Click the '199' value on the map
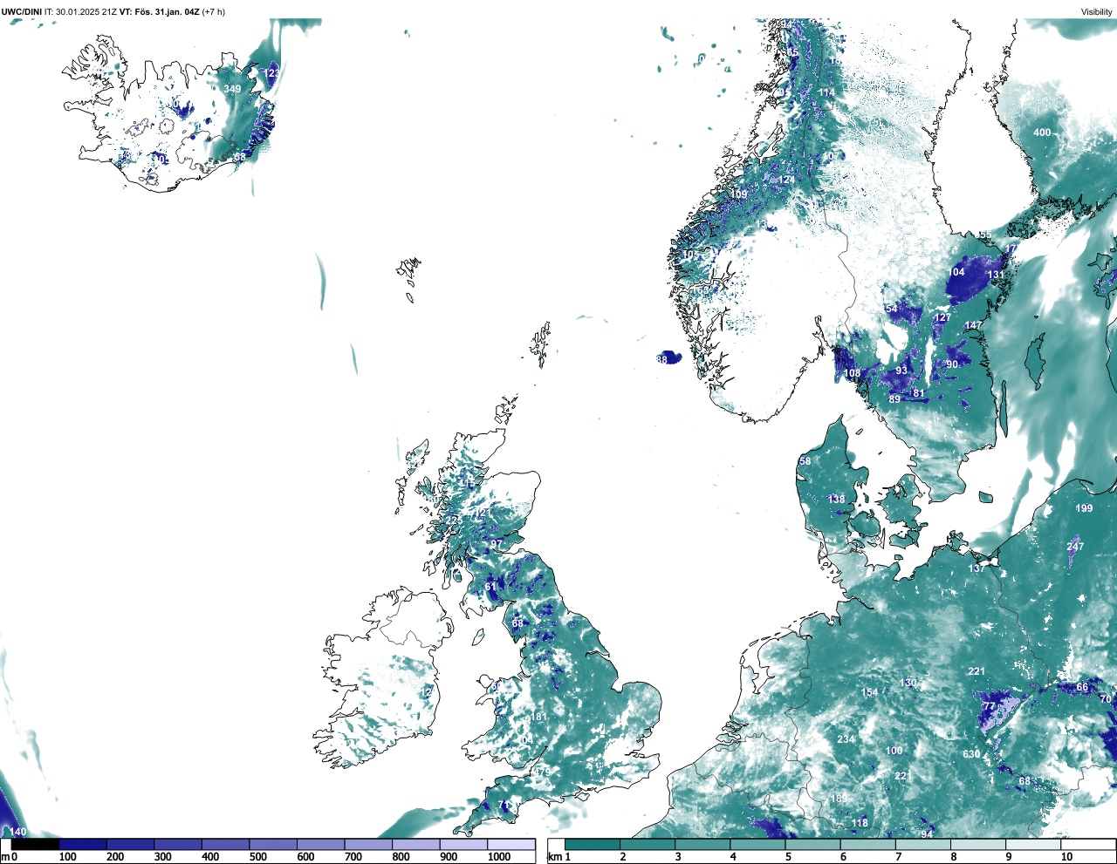Viewport: 1117px width, 864px height. coord(1084,508)
